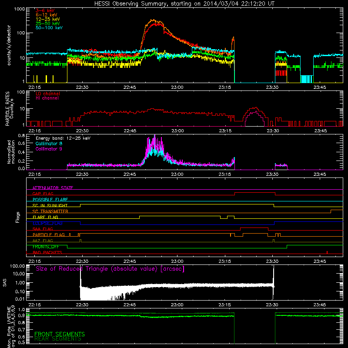Click the olive flag label above FRONTS_OFF
348x348 pixels.
coord(43,241)
